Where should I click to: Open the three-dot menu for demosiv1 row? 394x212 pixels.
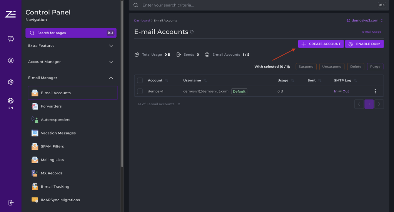point(375,91)
